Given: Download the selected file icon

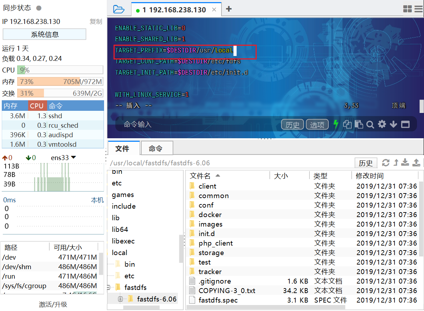Looking at the screenshot, I should tap(405, 163).
